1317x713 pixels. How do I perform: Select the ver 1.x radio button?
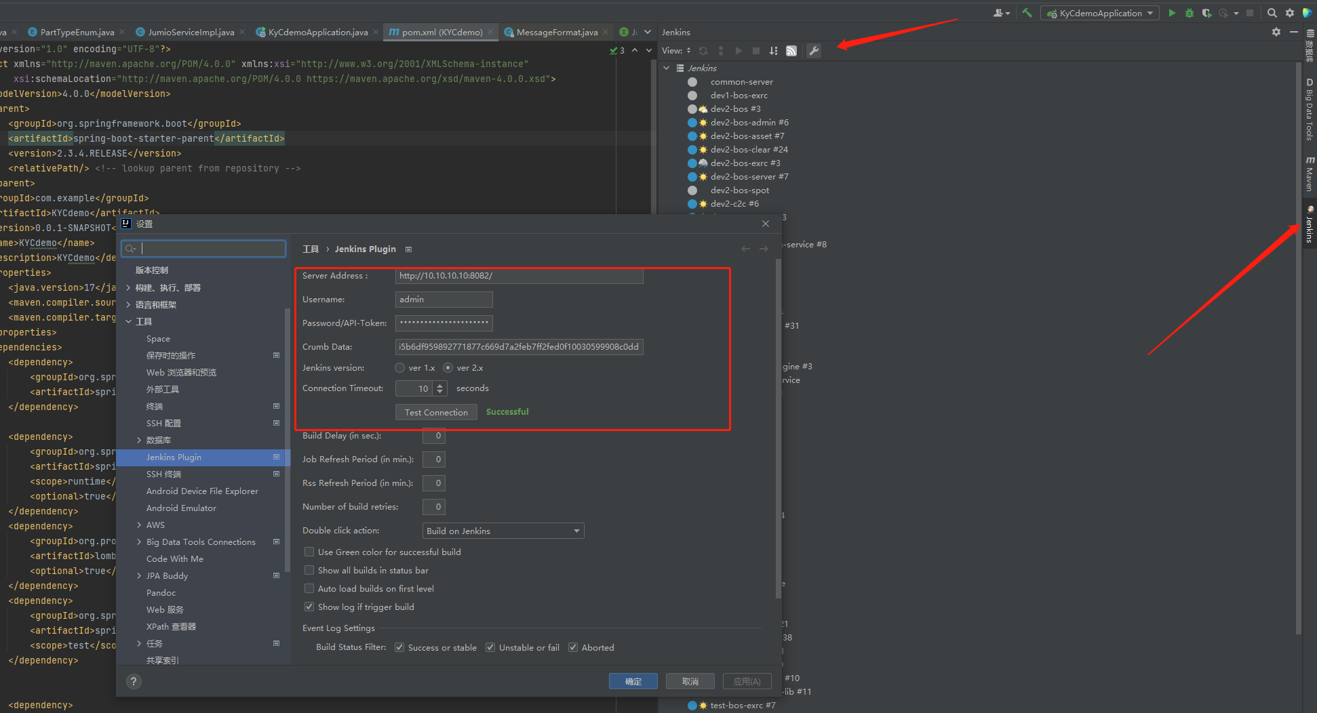pyautogui.click(x=400, y=368)
